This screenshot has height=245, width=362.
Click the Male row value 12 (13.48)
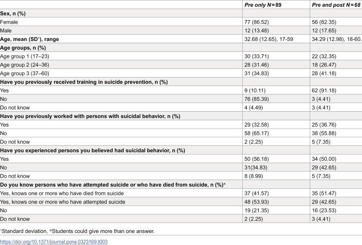tap(256, 31)
